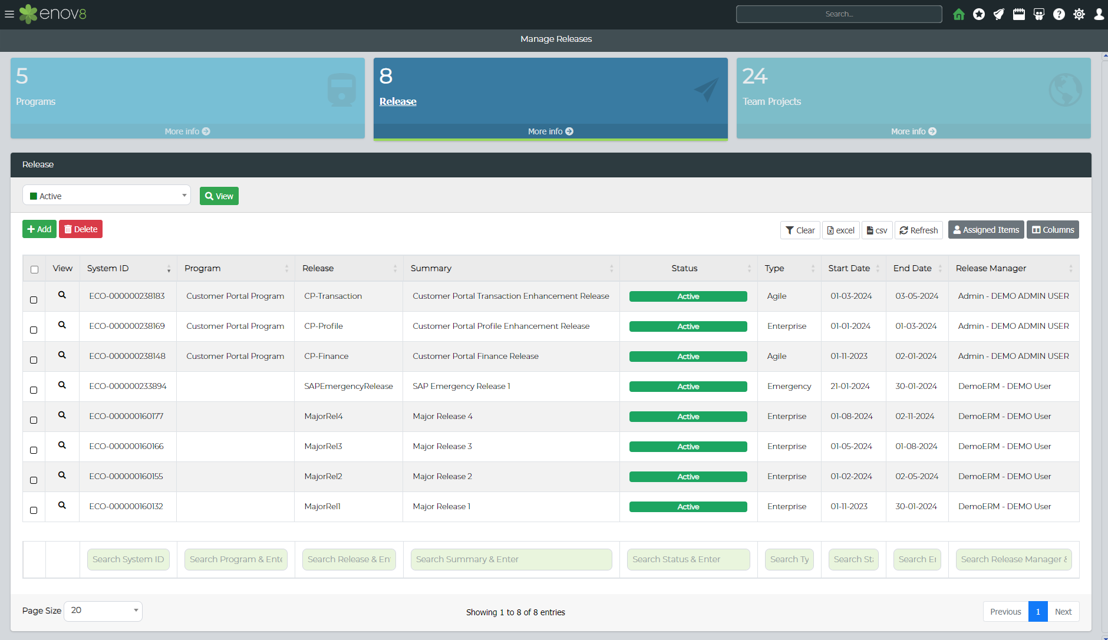
Task: Check the MajorRel1 row checkbox
Action: click(34, 510)
